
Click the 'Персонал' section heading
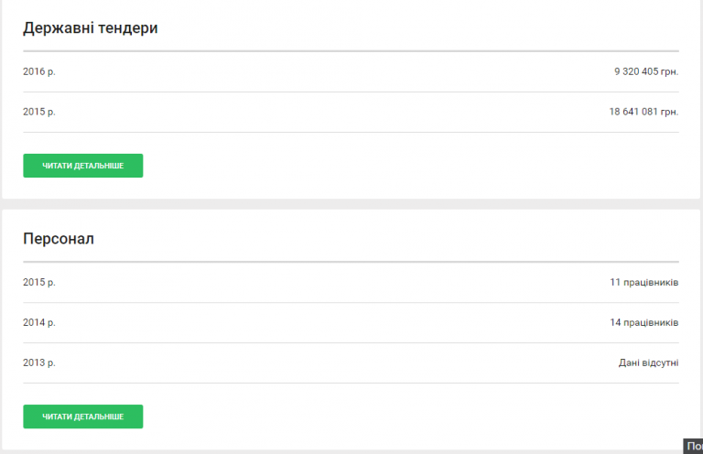point(59,239)
